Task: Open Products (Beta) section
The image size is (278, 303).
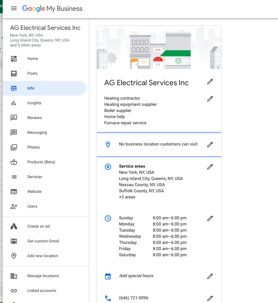Action: point(45,162)
